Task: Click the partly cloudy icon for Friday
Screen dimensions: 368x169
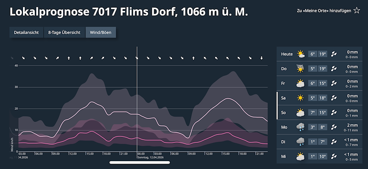Action: coord(300,83)
